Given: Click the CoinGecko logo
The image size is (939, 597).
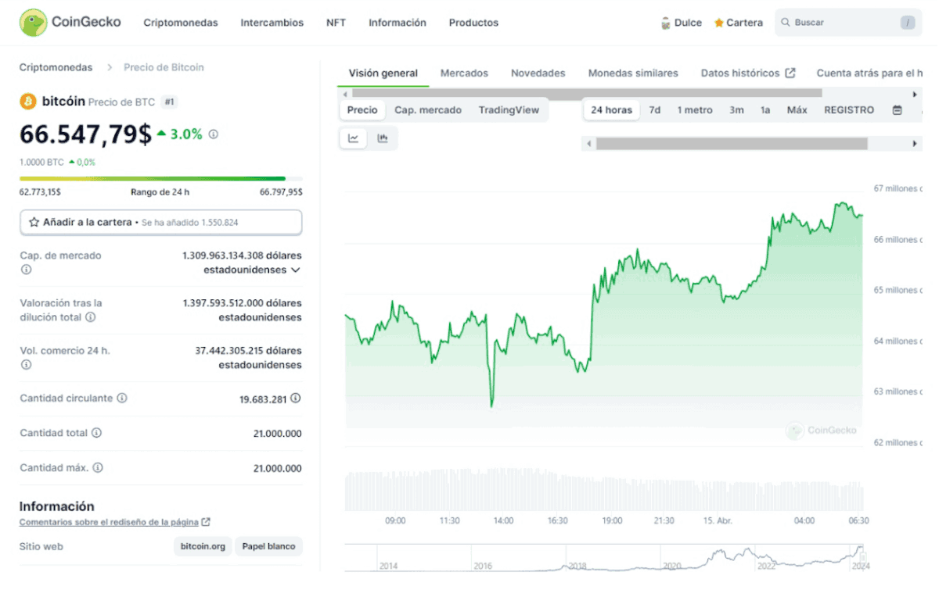Looking at the screenshot, I should pos(70,23).
